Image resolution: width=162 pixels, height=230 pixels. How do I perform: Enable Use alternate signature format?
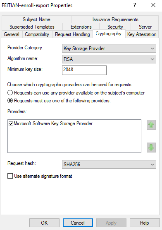10,176
